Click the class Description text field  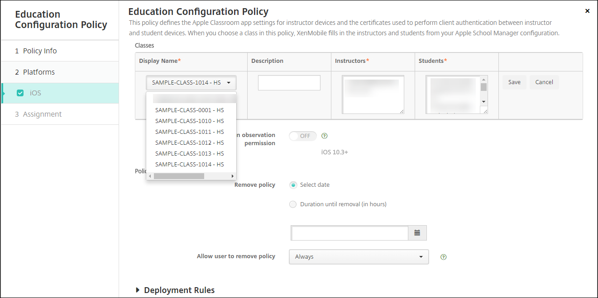[289, 83]
